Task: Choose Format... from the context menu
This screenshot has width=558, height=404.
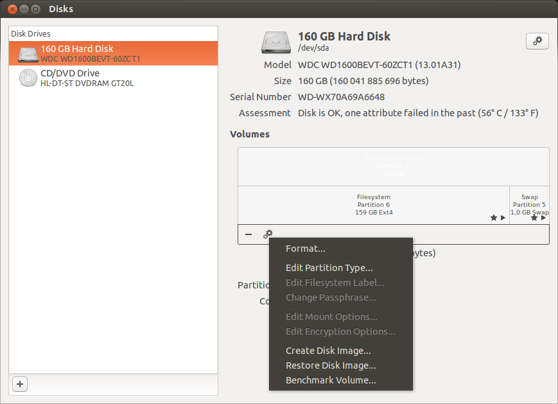Action: [306, 249]
